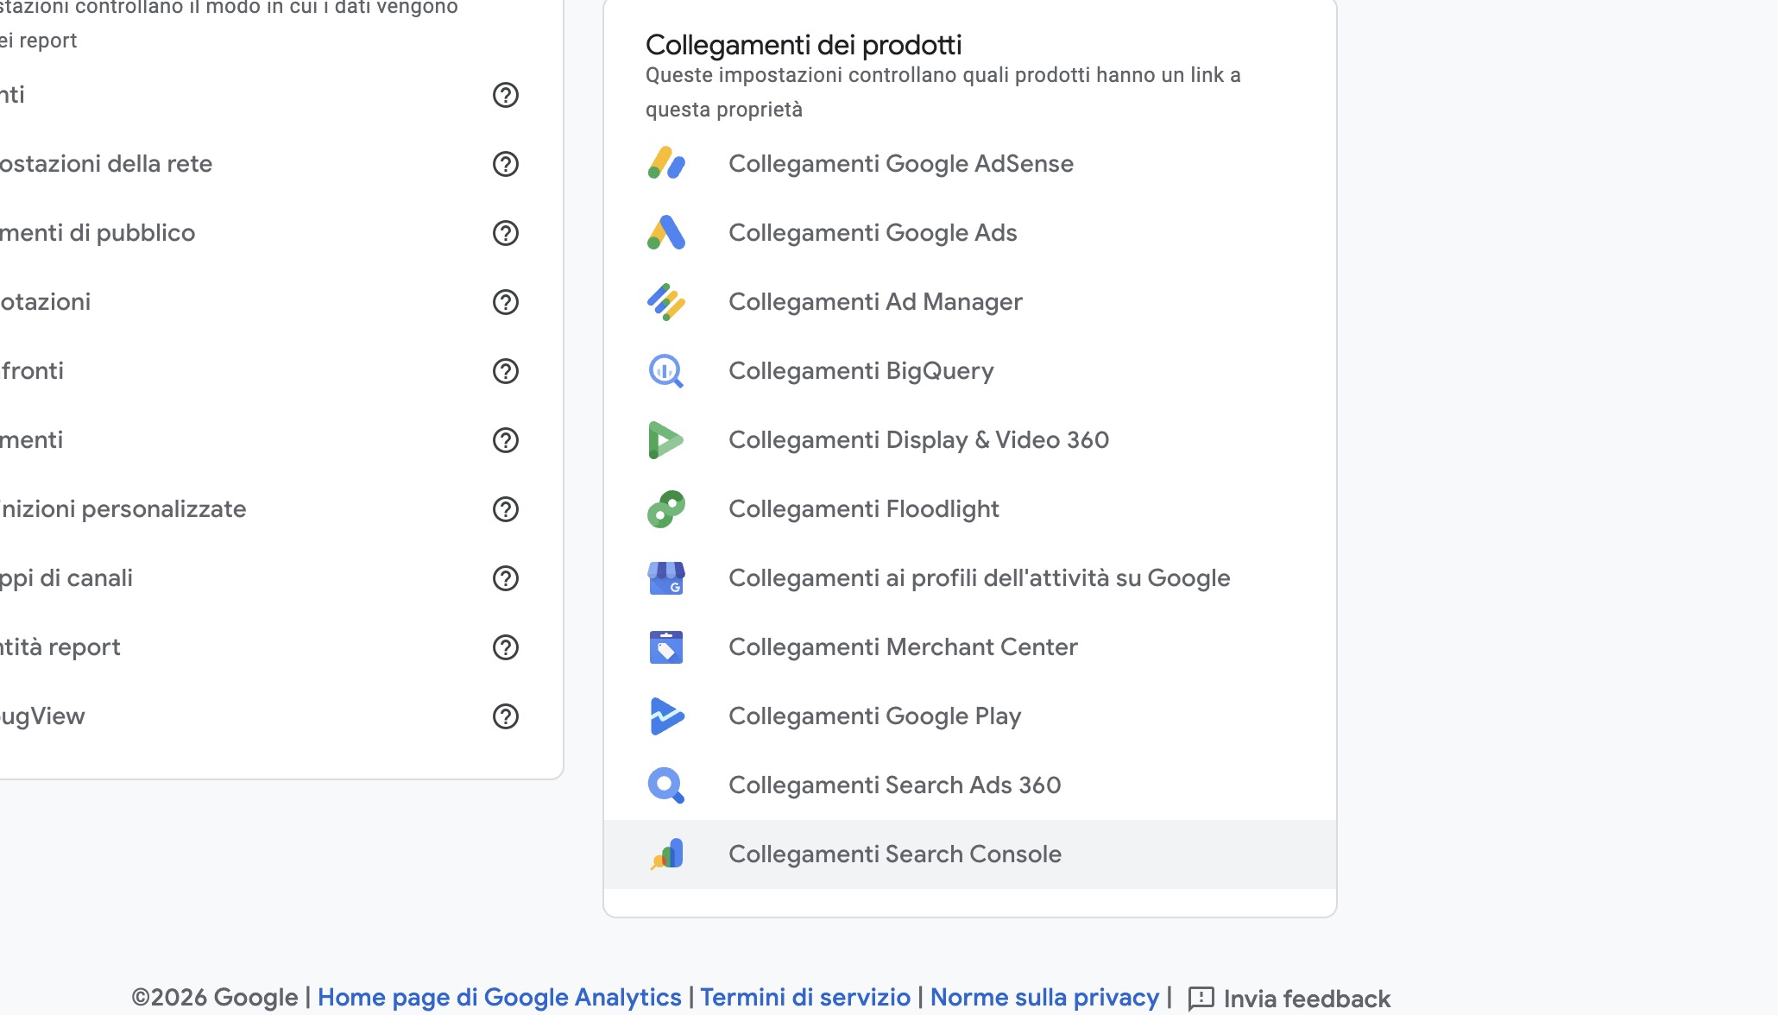The width and height of the screenshot is (1778, 1015).
Task: Click the Floodlight product icon
Action: (x=666, y=509)
